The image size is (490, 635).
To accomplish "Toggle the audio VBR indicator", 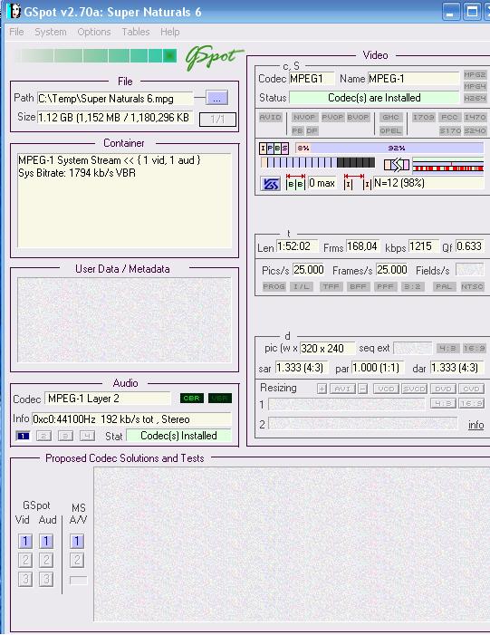I will tap(220, 398).
